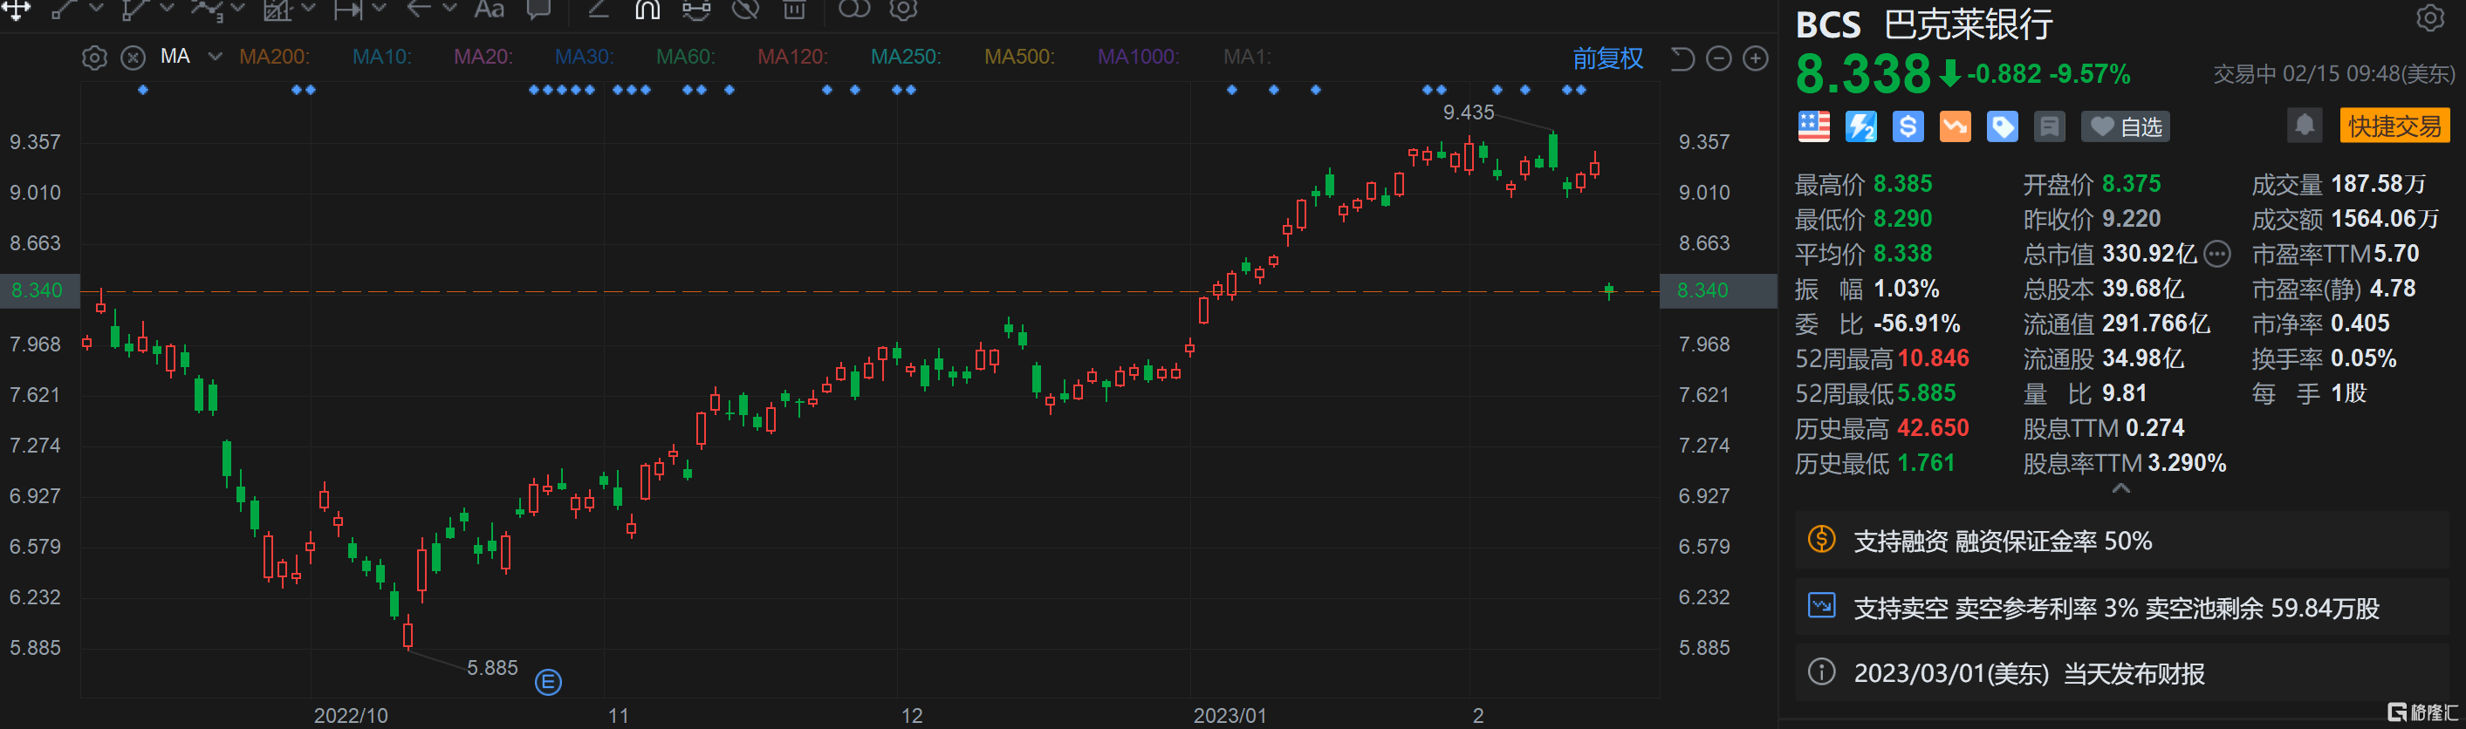
Task: Zoom out the chart with minus icon
Action: tap(1718, 58)
